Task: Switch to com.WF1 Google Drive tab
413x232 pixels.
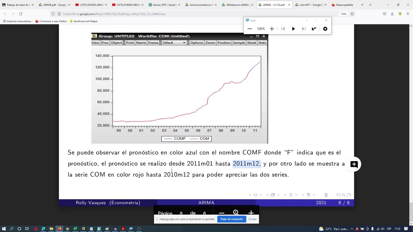Action: point(311,5)
